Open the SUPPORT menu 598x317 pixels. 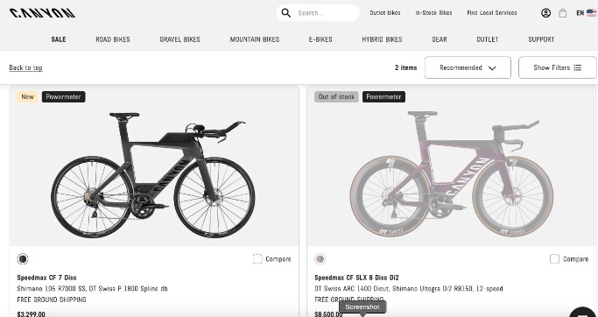click(x=541, y=39)
